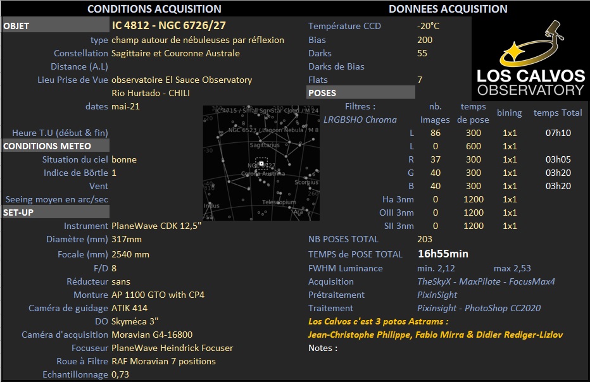590x382 pixels.
Task: Select the CONDITIONS METEO section header
Action: coord(56,146)
